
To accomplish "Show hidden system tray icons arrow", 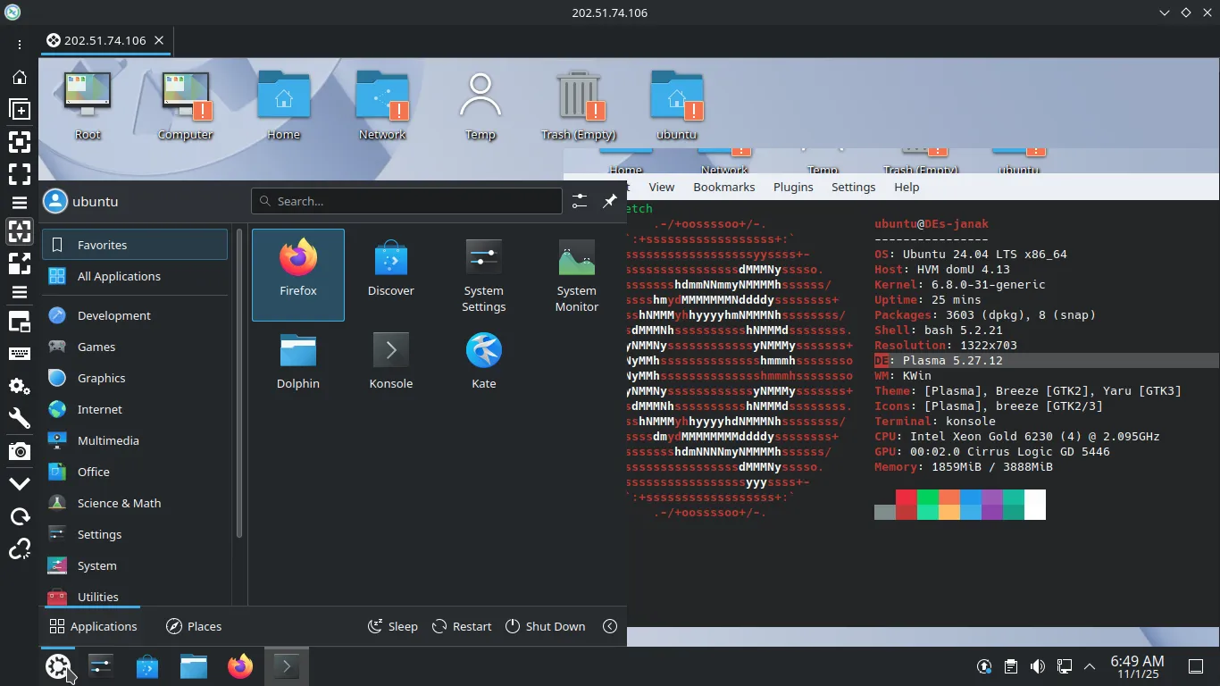I will click(1090, 666).
